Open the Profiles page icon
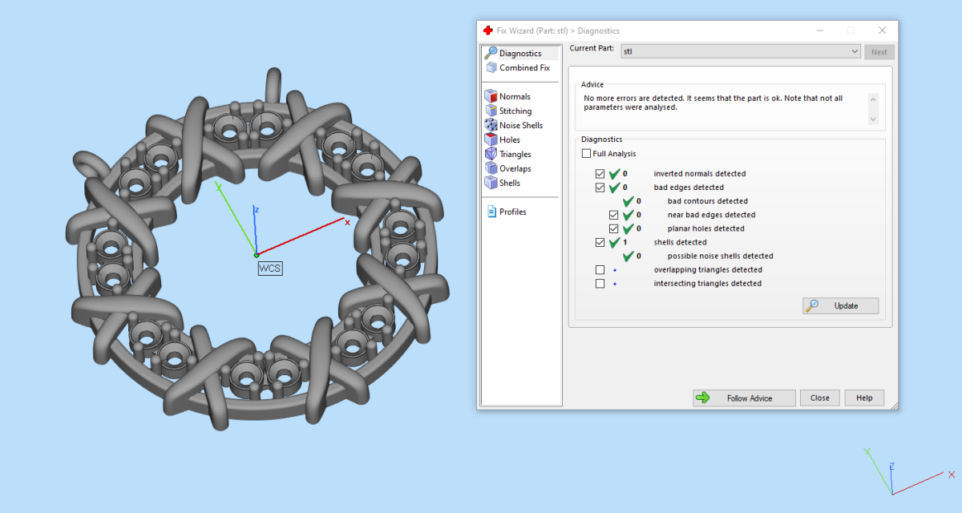Image resolution: width=962 pixels, height=513 pixels. coord(491,212)
